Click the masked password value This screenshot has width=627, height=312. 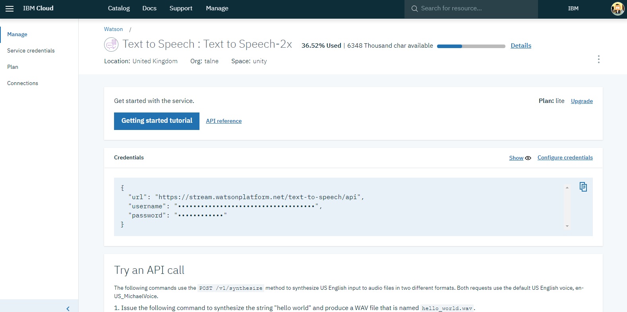201,215
